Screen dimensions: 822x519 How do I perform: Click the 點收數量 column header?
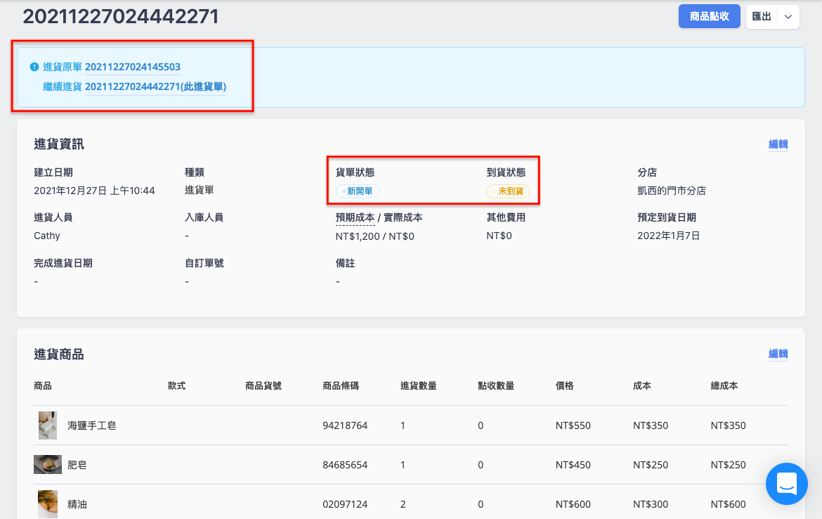click(x=496, y=385)
